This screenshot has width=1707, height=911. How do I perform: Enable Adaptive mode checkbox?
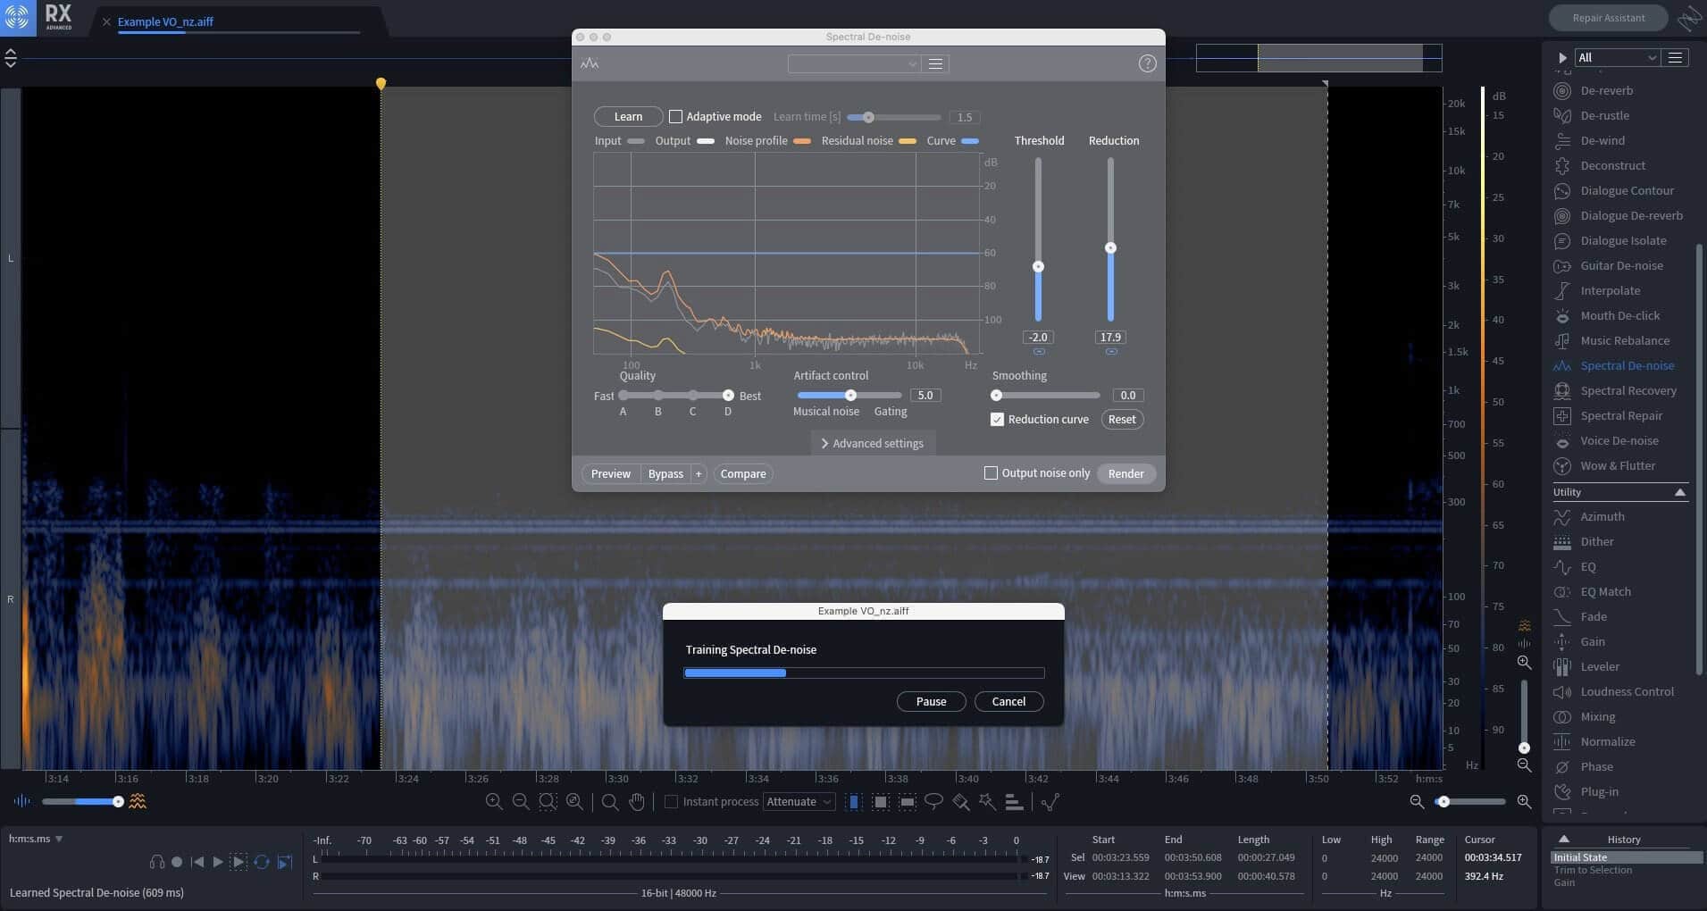click(675, 117)
